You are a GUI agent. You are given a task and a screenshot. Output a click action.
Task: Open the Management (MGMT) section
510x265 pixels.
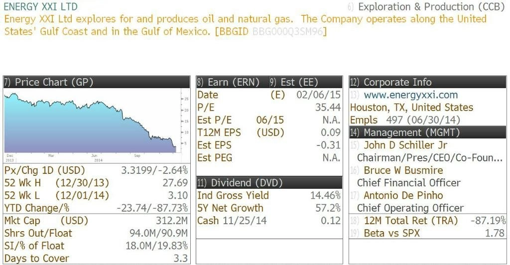pos(428,132)
